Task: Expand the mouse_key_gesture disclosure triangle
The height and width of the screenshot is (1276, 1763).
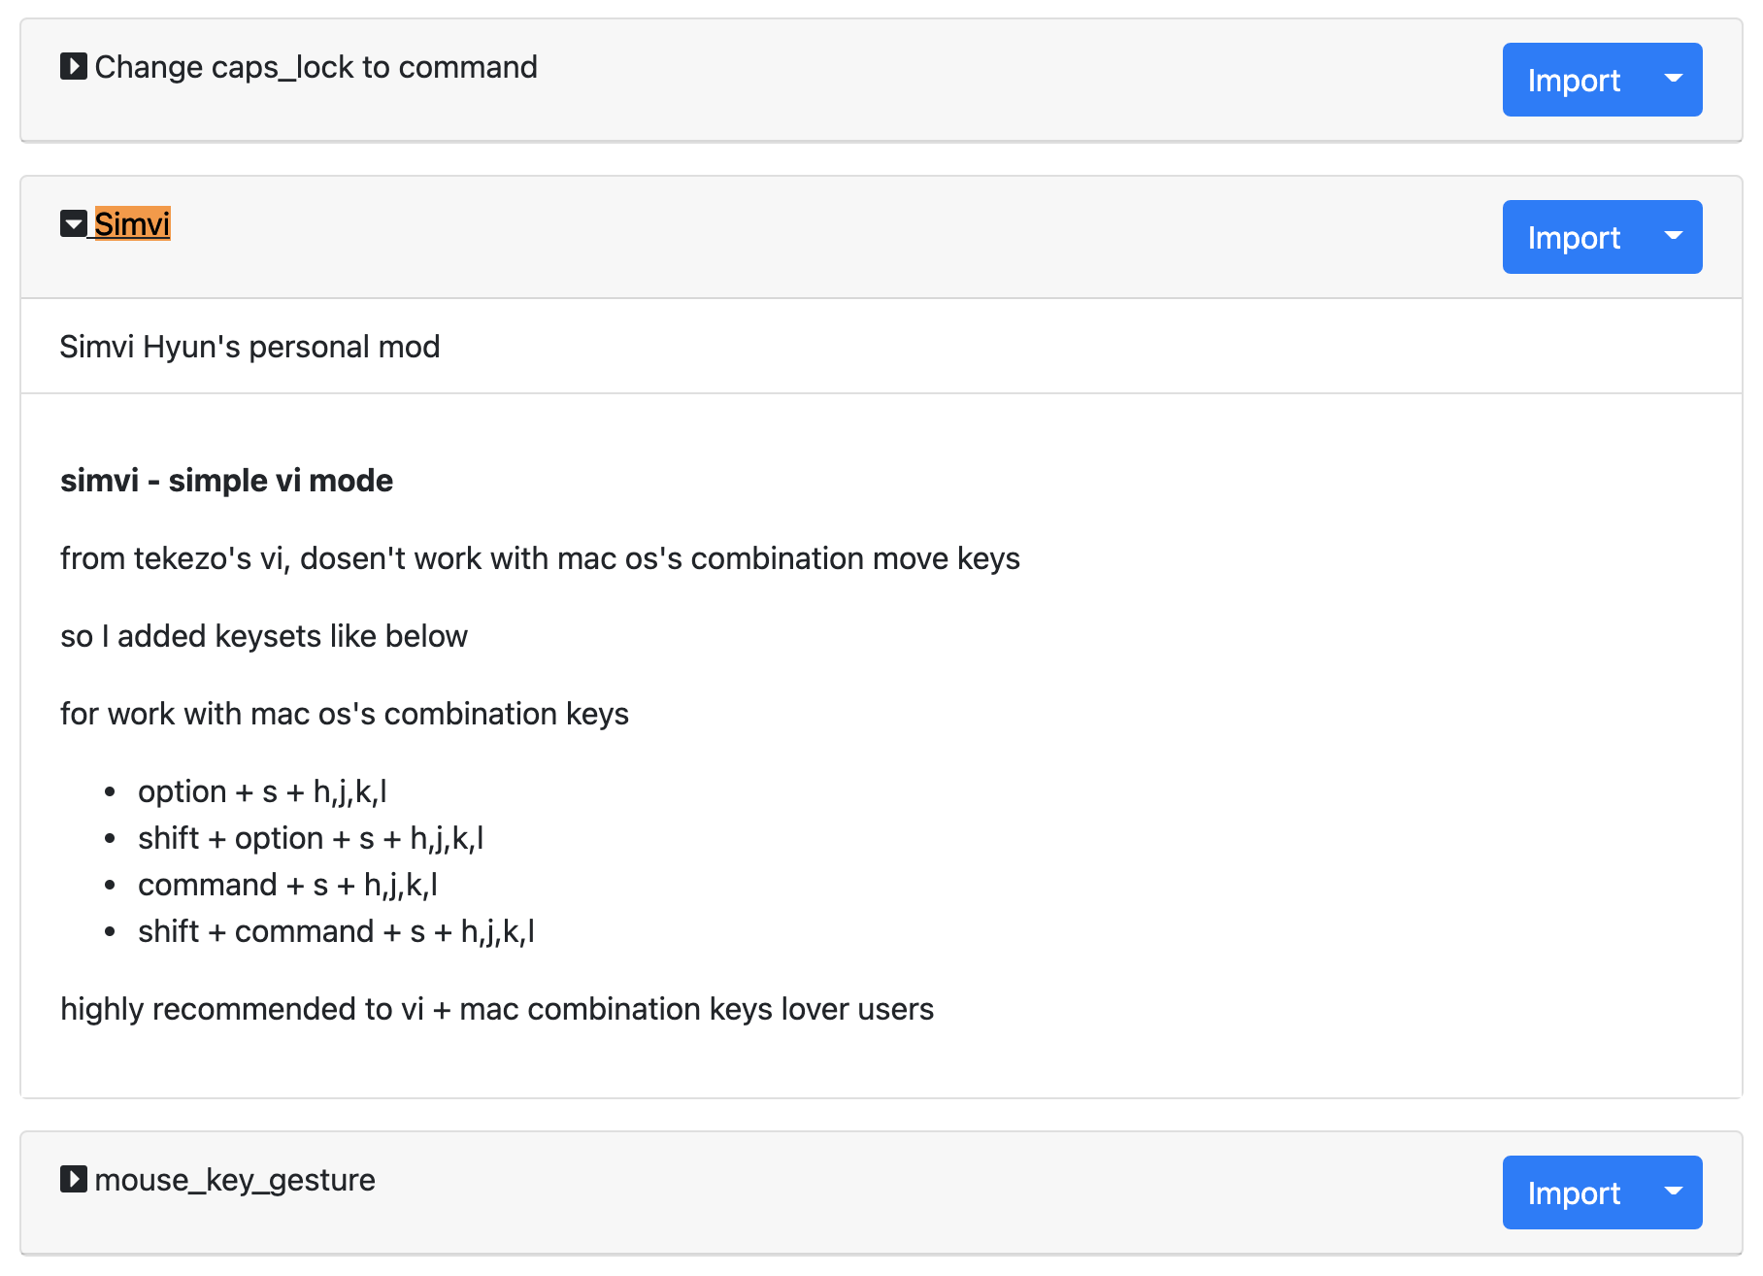Action: pos(72,1179)
